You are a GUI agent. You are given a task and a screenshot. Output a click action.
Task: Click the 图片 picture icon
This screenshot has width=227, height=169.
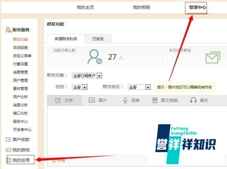click(x=92, y=100)
